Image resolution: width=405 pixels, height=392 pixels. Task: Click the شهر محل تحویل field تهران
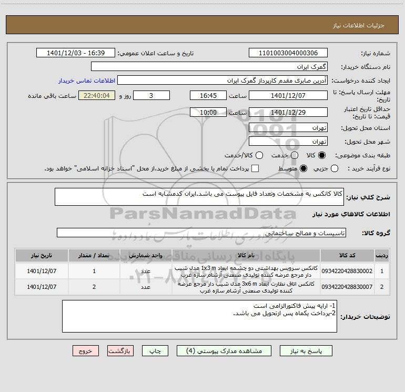pos(288,142)
